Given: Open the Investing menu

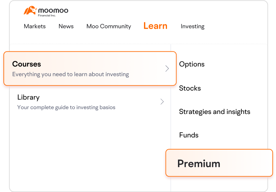Looking at the screenshot, I should click(192, 26).
